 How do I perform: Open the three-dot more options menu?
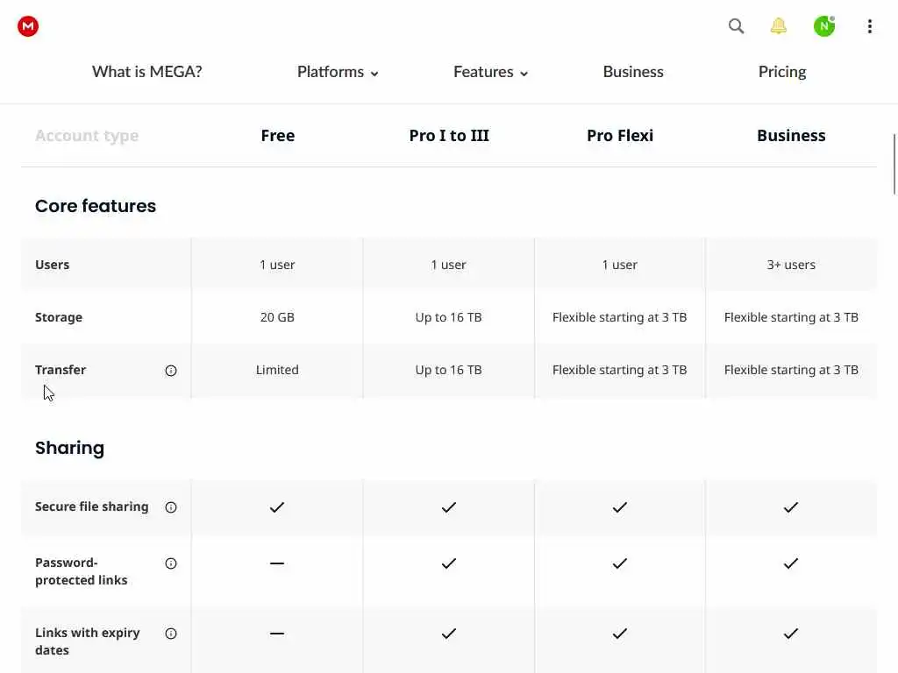tap(869, 26)
